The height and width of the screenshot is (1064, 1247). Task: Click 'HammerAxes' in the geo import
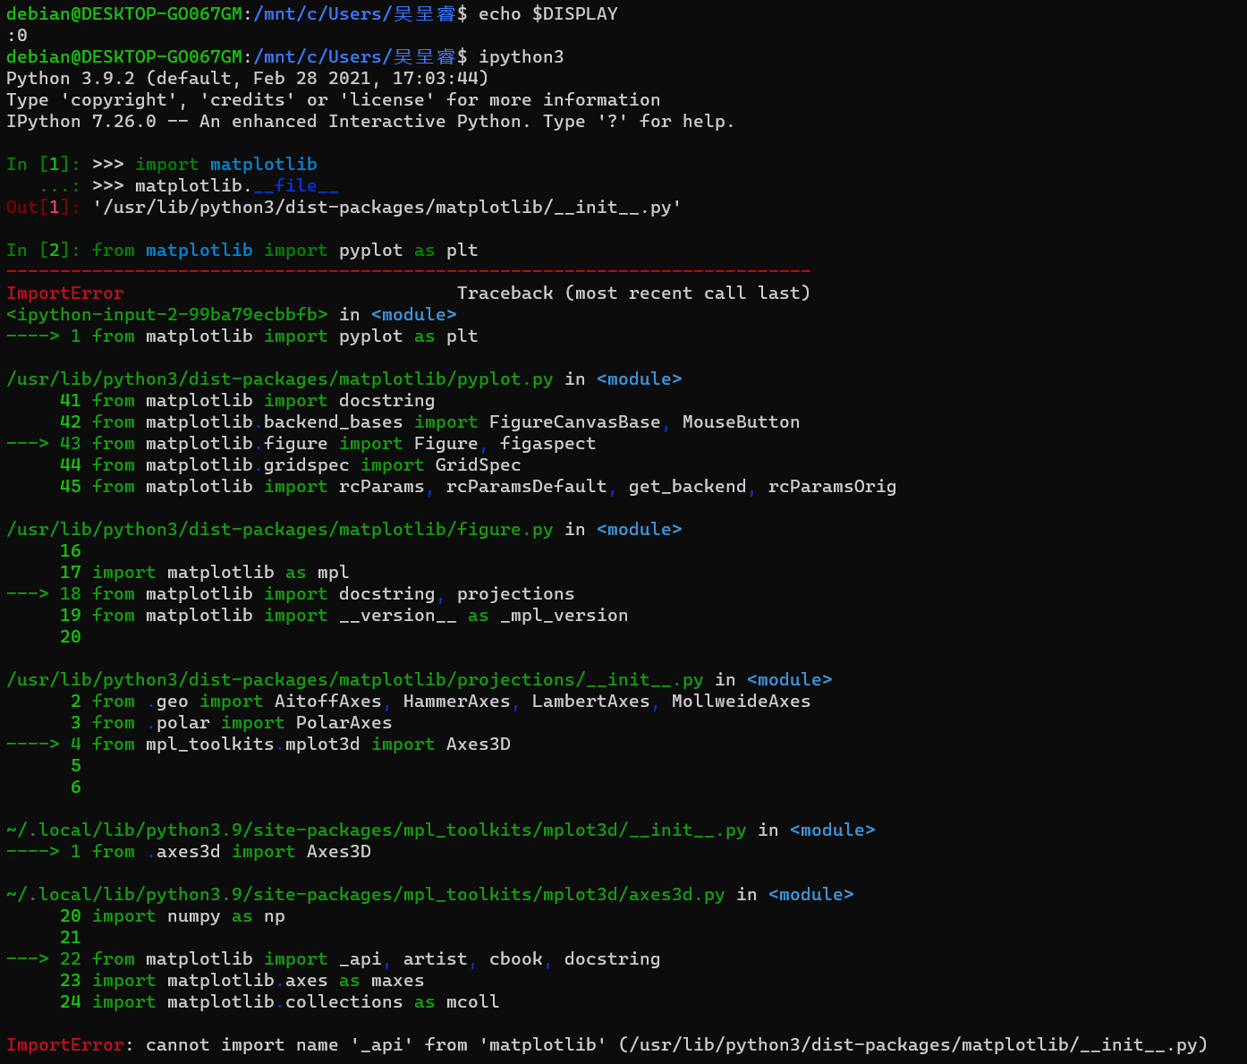point(457,701)
